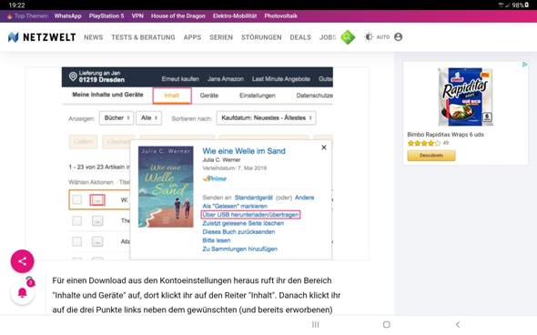Click the yellow Descúbrelo ad button

coord(431,156)
